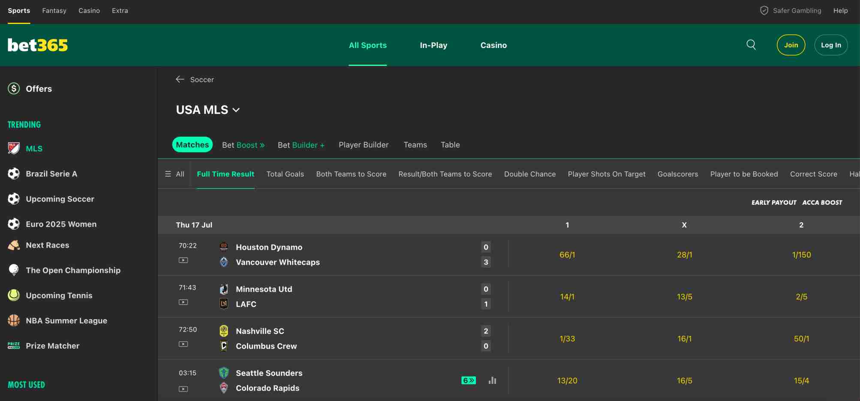Click the Log In button
Screen dimensions: 860x401
[x=831, y=45]
